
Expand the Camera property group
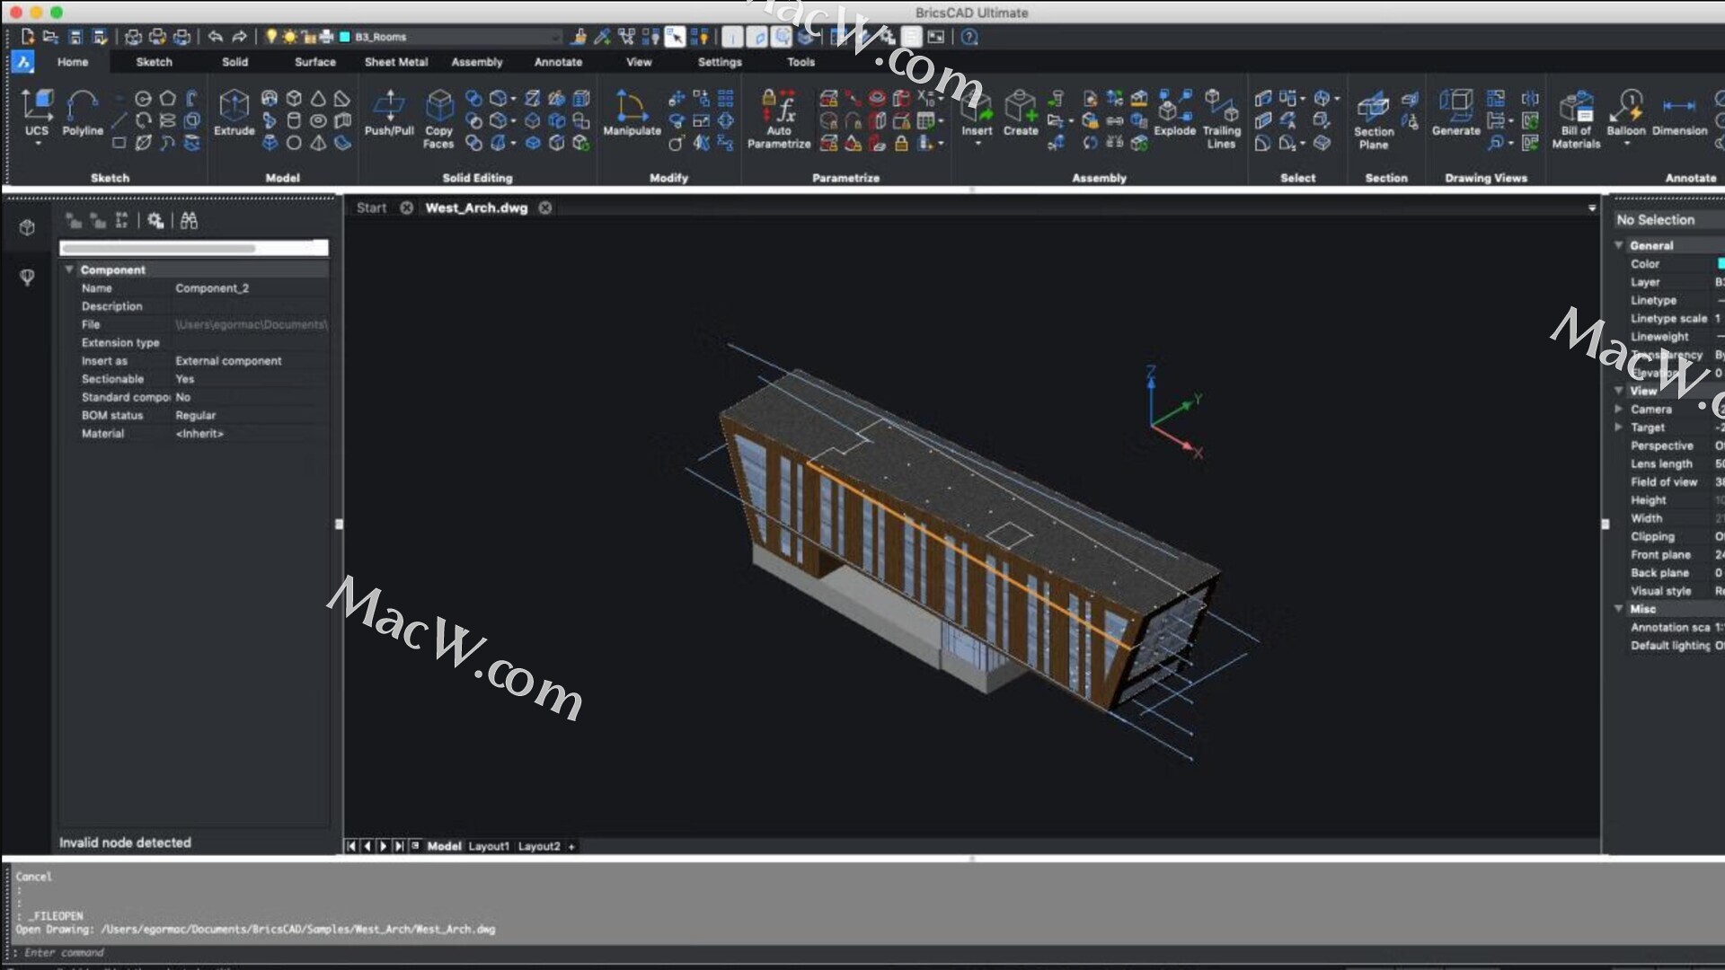(1619, 409)
